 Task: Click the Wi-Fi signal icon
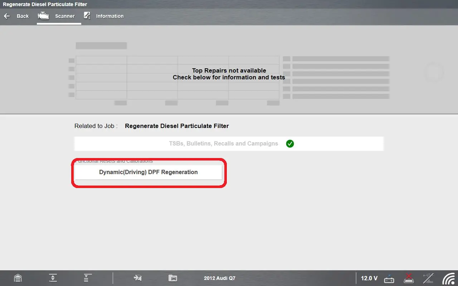coord(448,278)
